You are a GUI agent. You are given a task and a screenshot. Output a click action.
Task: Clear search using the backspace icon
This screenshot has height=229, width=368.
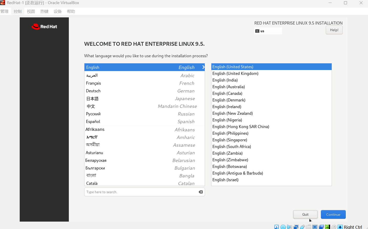pos(201,192)
